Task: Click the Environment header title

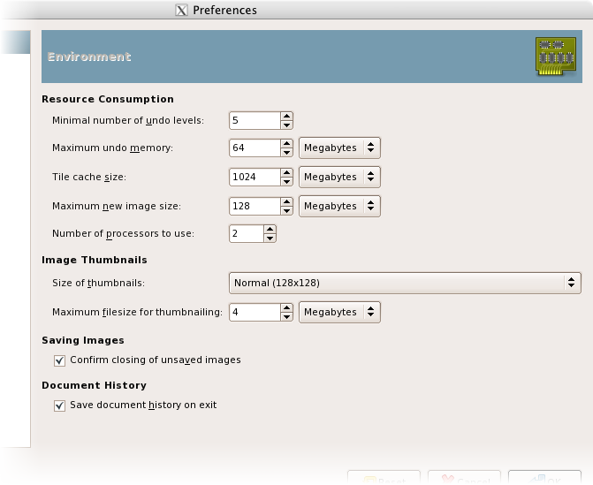Action: point(89,57)
